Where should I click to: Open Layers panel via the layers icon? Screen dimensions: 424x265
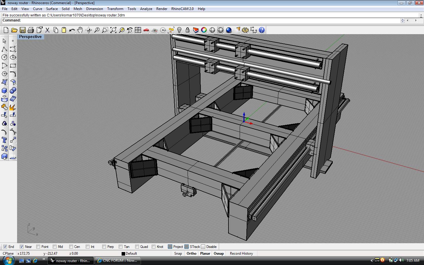(196, 30)
